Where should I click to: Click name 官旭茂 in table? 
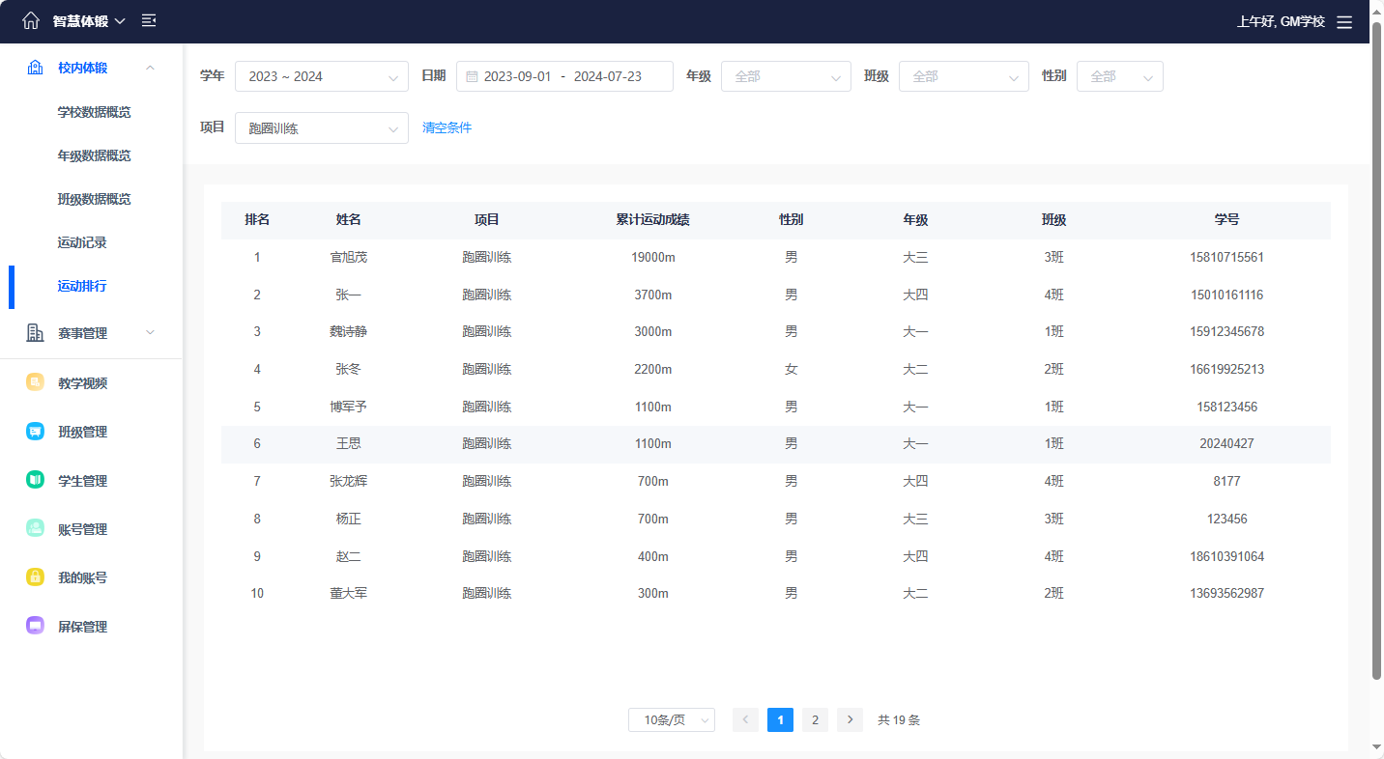[x=349, y=258]
